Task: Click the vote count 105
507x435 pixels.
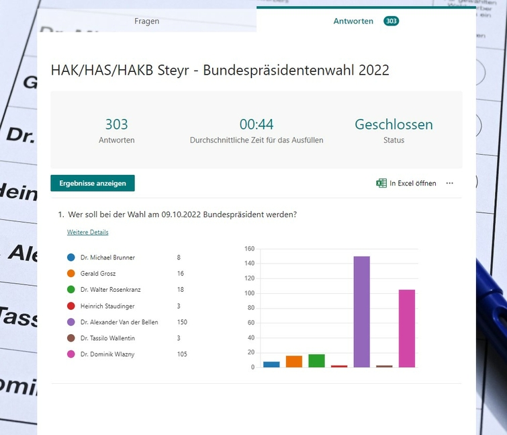Action: 182,354
